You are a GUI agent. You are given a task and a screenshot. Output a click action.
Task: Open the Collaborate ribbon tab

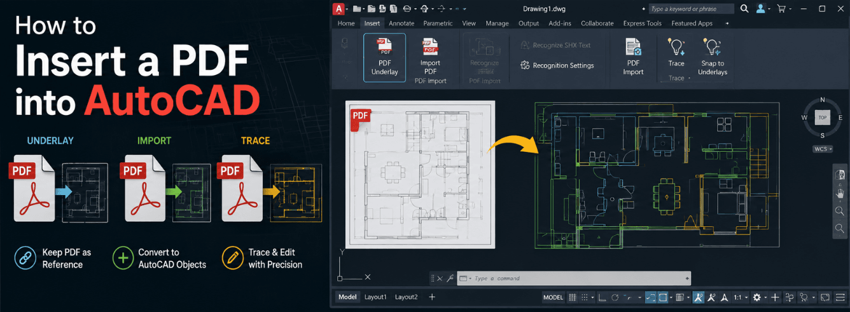pyautogui.click(x=597, y=24)
